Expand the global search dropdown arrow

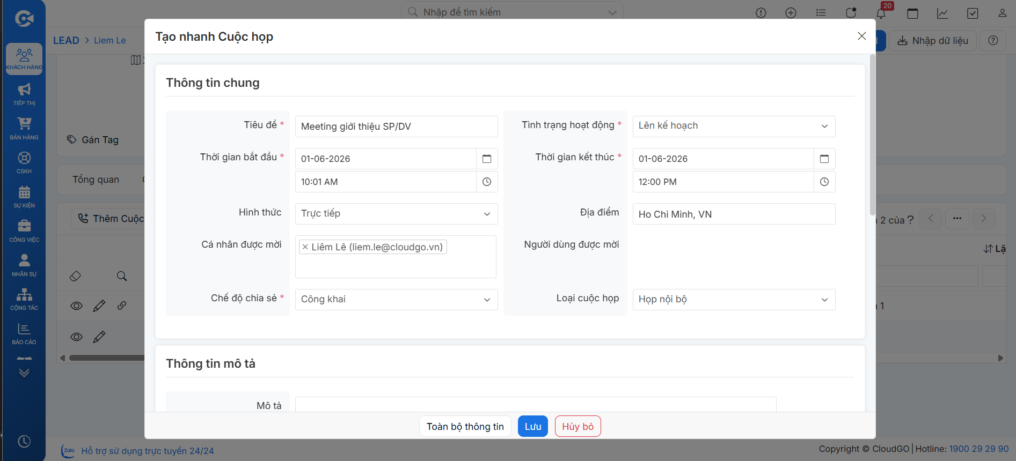click(612, 12)
